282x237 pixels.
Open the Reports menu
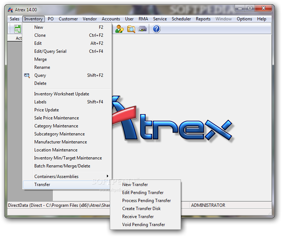click(203, 19)
